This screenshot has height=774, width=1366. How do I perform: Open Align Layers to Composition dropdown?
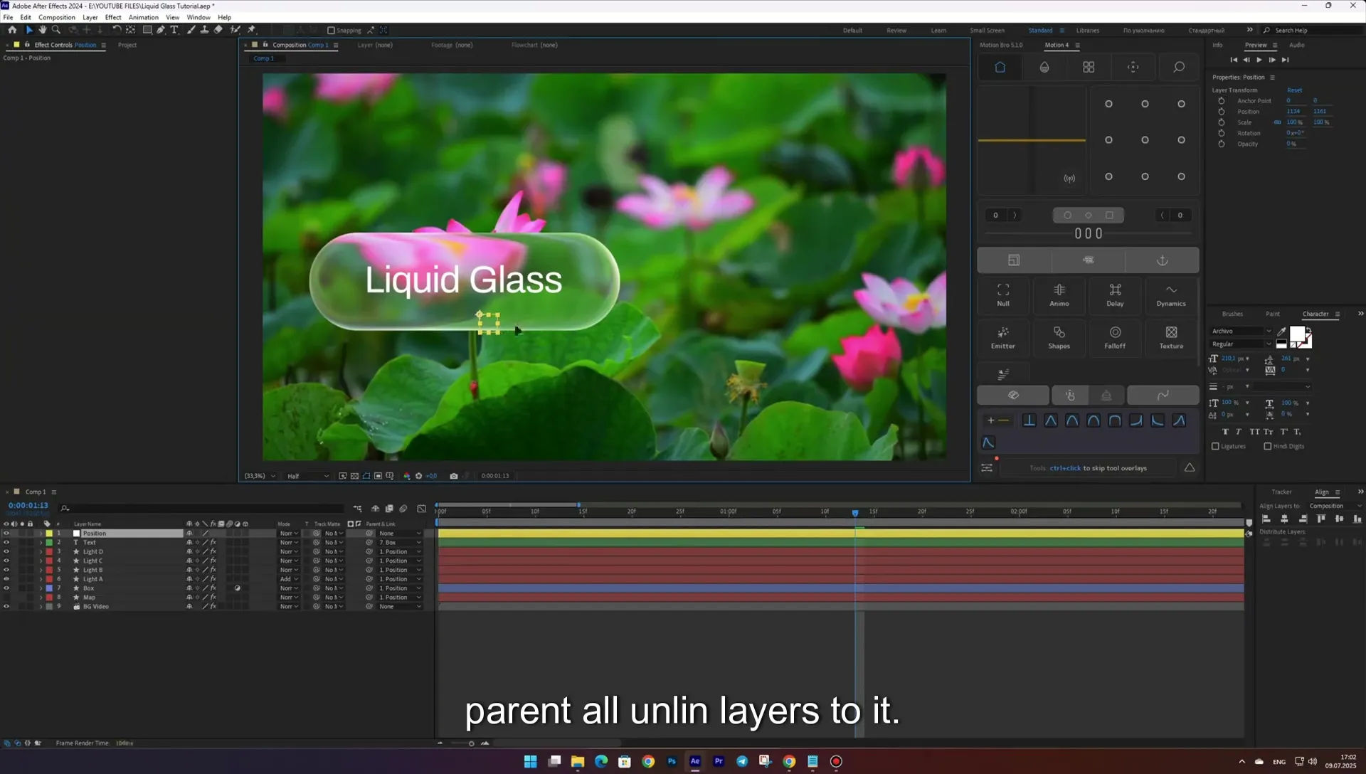coord(1335,506)
